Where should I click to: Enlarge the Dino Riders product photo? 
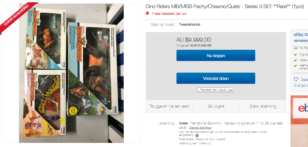(71, 73)
